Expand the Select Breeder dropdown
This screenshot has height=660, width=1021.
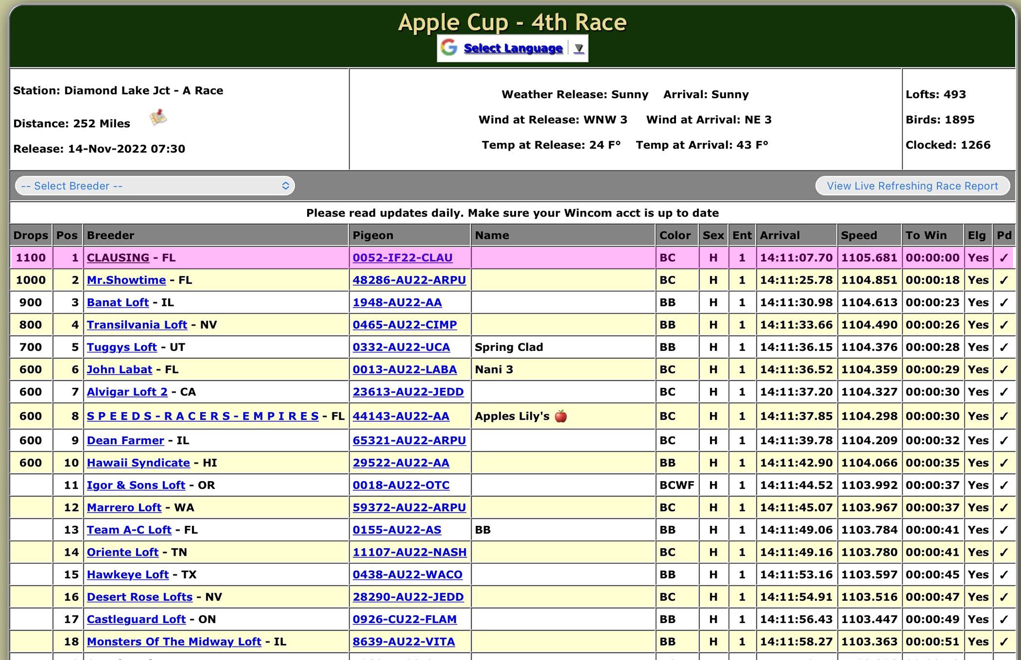click(155, 186)
